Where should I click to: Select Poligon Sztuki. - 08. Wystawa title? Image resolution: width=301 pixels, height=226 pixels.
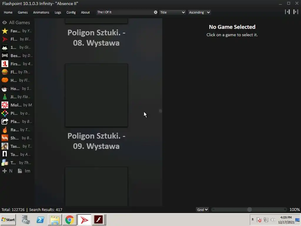point(96,38)
